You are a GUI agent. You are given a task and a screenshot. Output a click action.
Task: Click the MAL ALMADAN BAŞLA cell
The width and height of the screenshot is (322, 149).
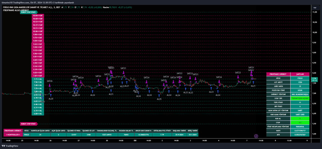[300, 94]
